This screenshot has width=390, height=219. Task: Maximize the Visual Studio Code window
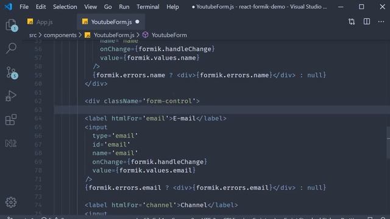pos(361,7)
